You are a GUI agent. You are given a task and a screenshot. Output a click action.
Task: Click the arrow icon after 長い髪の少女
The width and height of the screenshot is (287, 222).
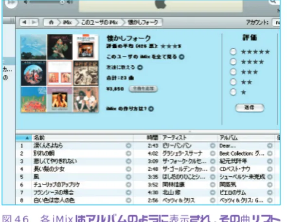pos(128,169)
